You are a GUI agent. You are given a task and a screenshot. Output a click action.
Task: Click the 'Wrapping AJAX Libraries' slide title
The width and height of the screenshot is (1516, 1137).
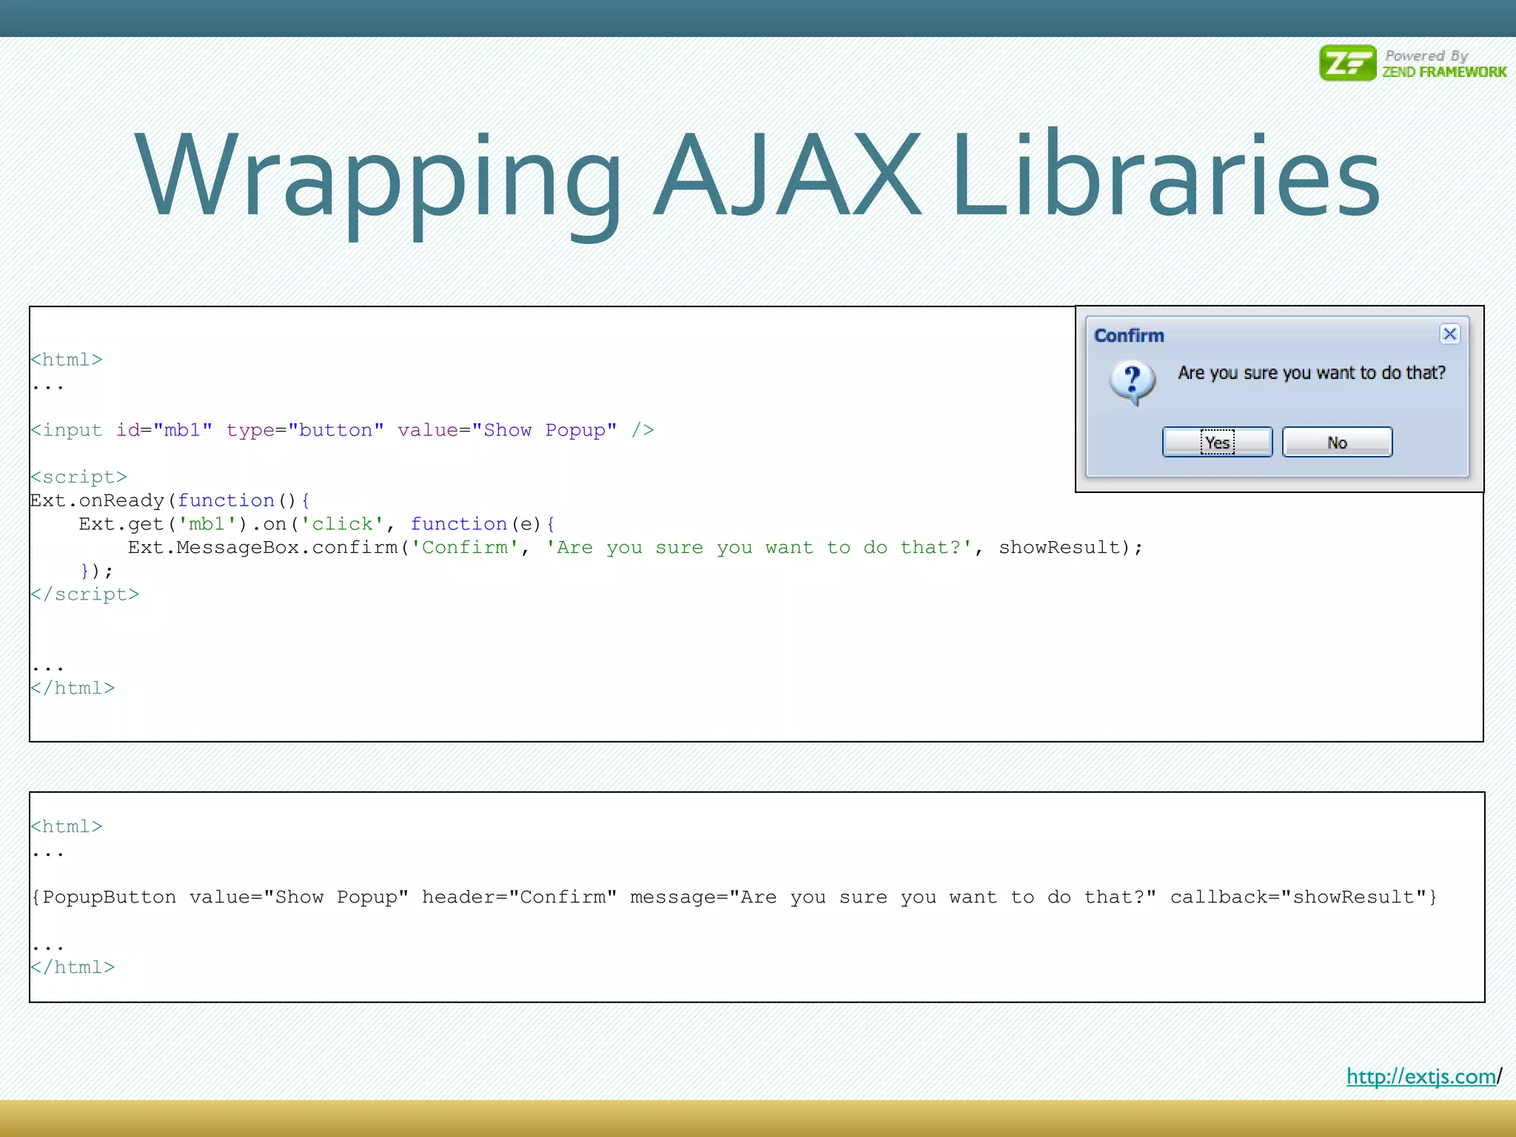tap(757, 178)
